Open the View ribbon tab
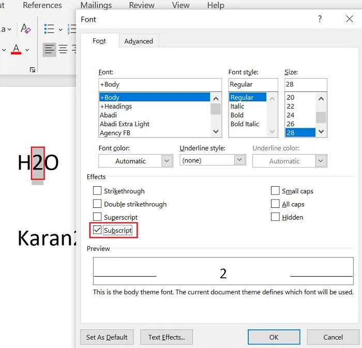Screen dimensions: 362x348 coord(181,5)
